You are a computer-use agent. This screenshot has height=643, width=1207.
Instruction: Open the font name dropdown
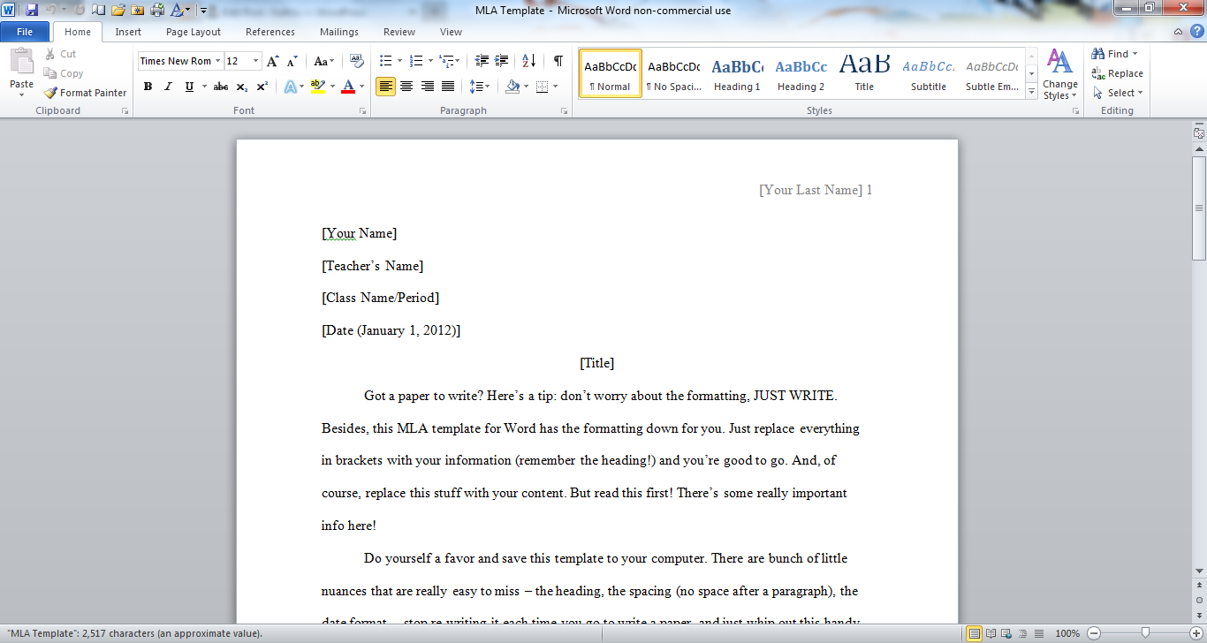(x=218, y=61)
